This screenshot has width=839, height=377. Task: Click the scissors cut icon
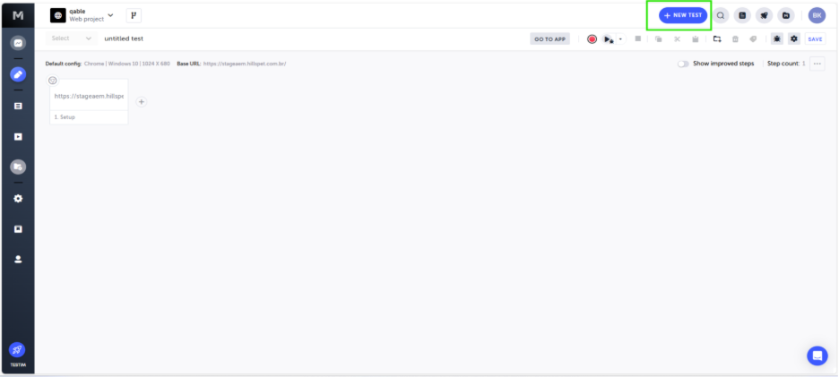677,39
